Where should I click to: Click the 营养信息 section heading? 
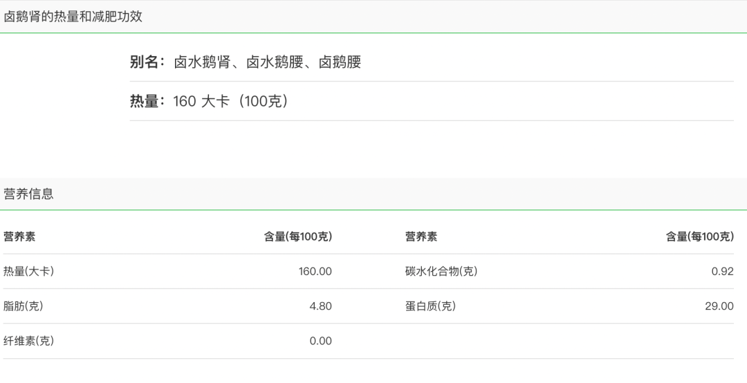(28, 194)
